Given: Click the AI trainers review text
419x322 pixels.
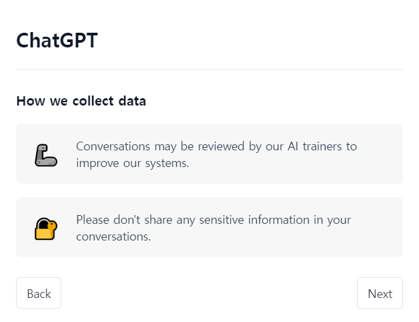Looking at the screenshot, I should point(216,155).
